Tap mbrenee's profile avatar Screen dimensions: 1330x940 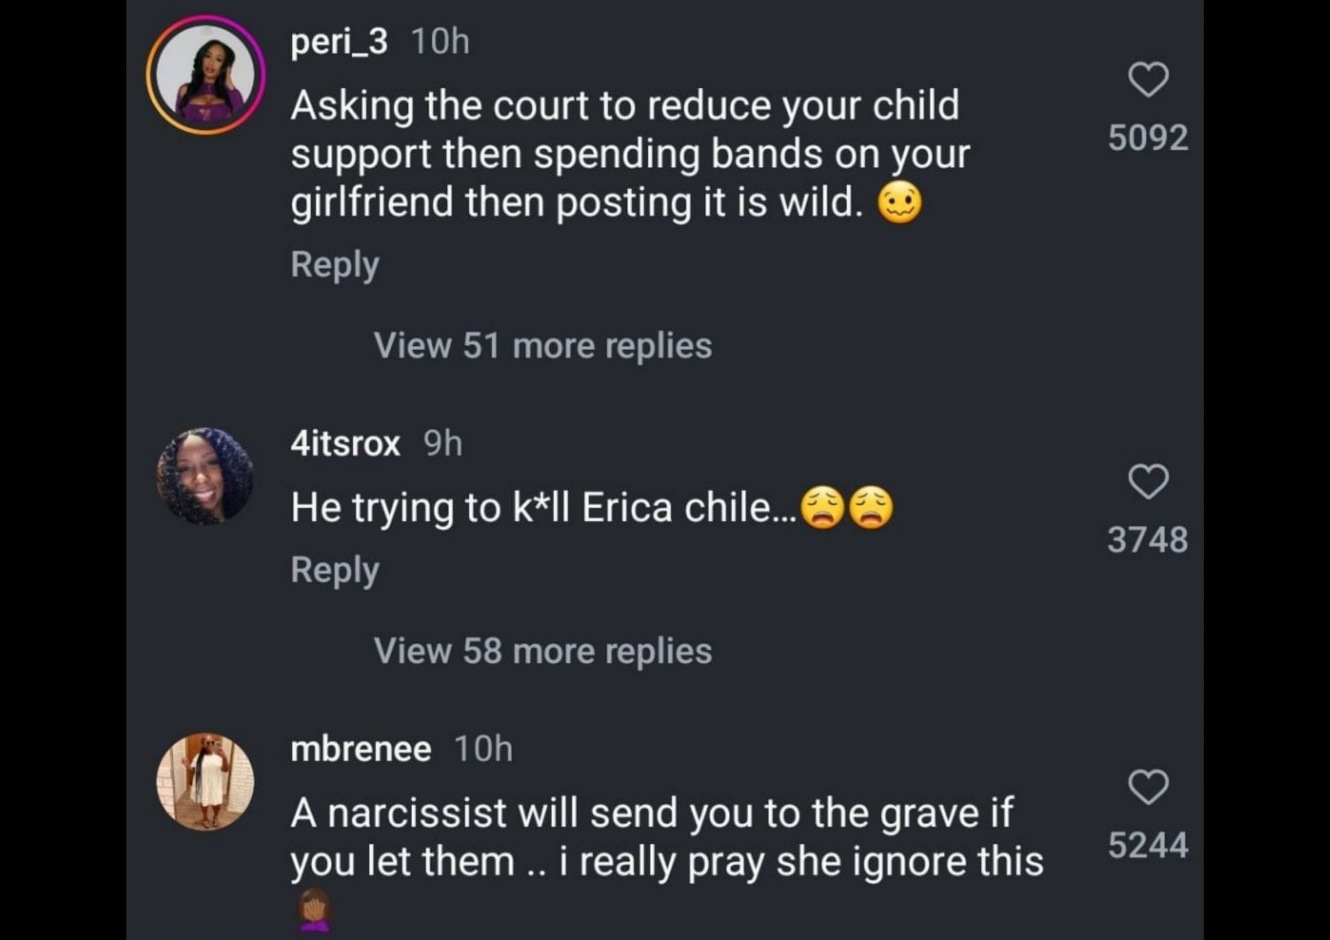point(205,781)
